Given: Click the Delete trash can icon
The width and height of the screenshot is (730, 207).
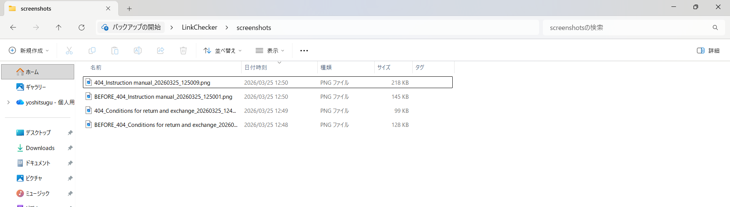Looking at the screenshot, I should click(x=183, y=51).
